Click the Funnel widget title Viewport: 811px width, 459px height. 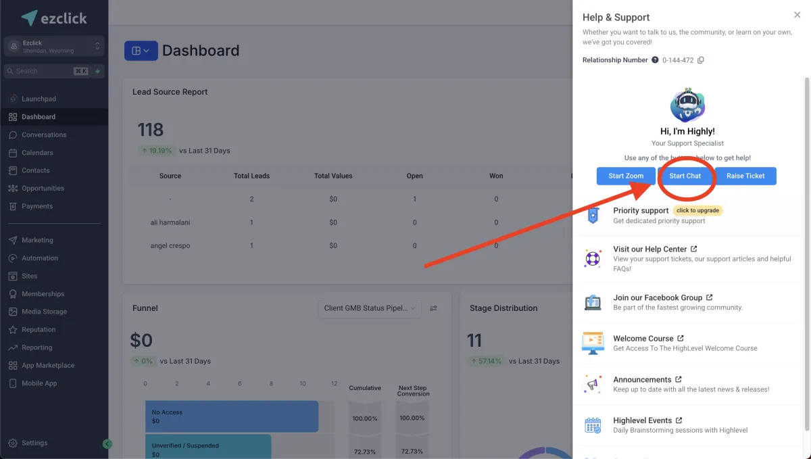click(145, 308)
